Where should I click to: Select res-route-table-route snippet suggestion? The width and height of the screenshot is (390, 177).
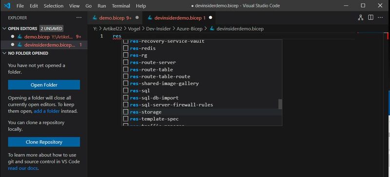coord(202,77)
